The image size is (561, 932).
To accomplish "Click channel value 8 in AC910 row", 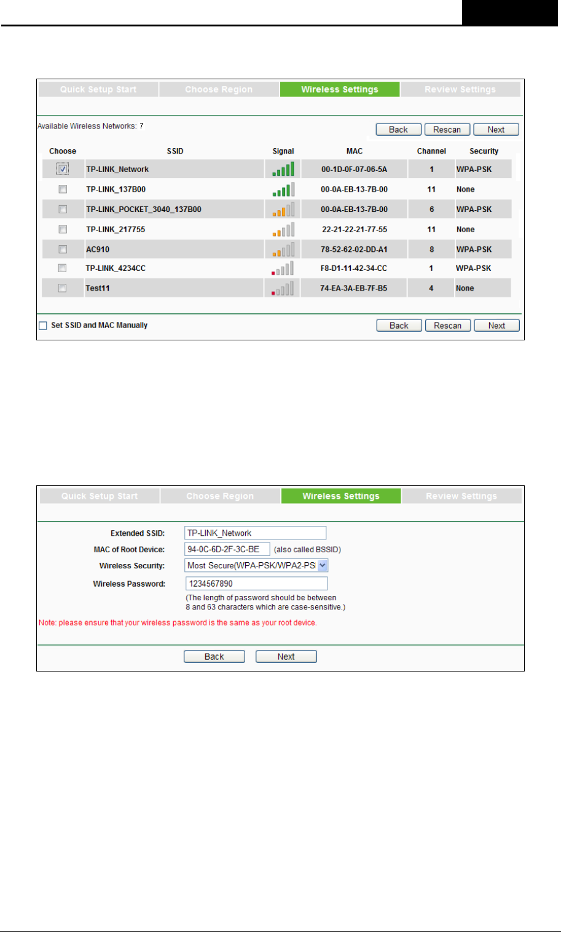I will [432, 249].
